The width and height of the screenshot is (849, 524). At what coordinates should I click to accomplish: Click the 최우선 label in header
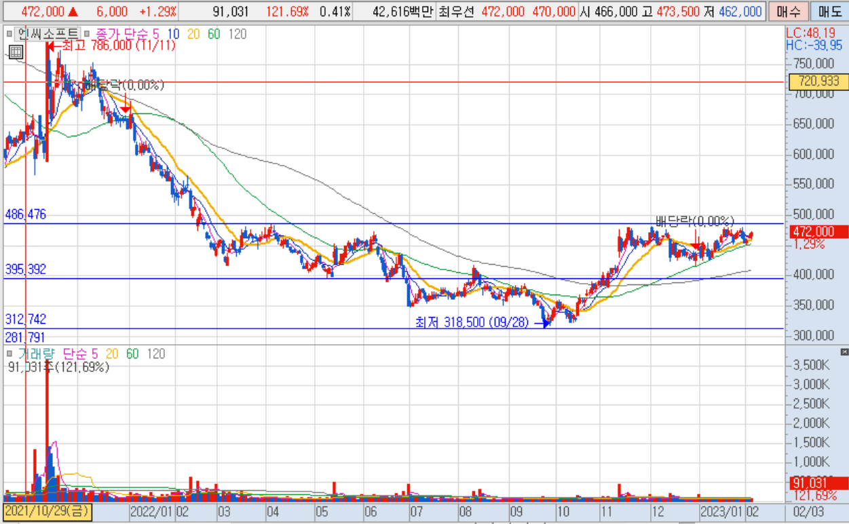[457, 12]
